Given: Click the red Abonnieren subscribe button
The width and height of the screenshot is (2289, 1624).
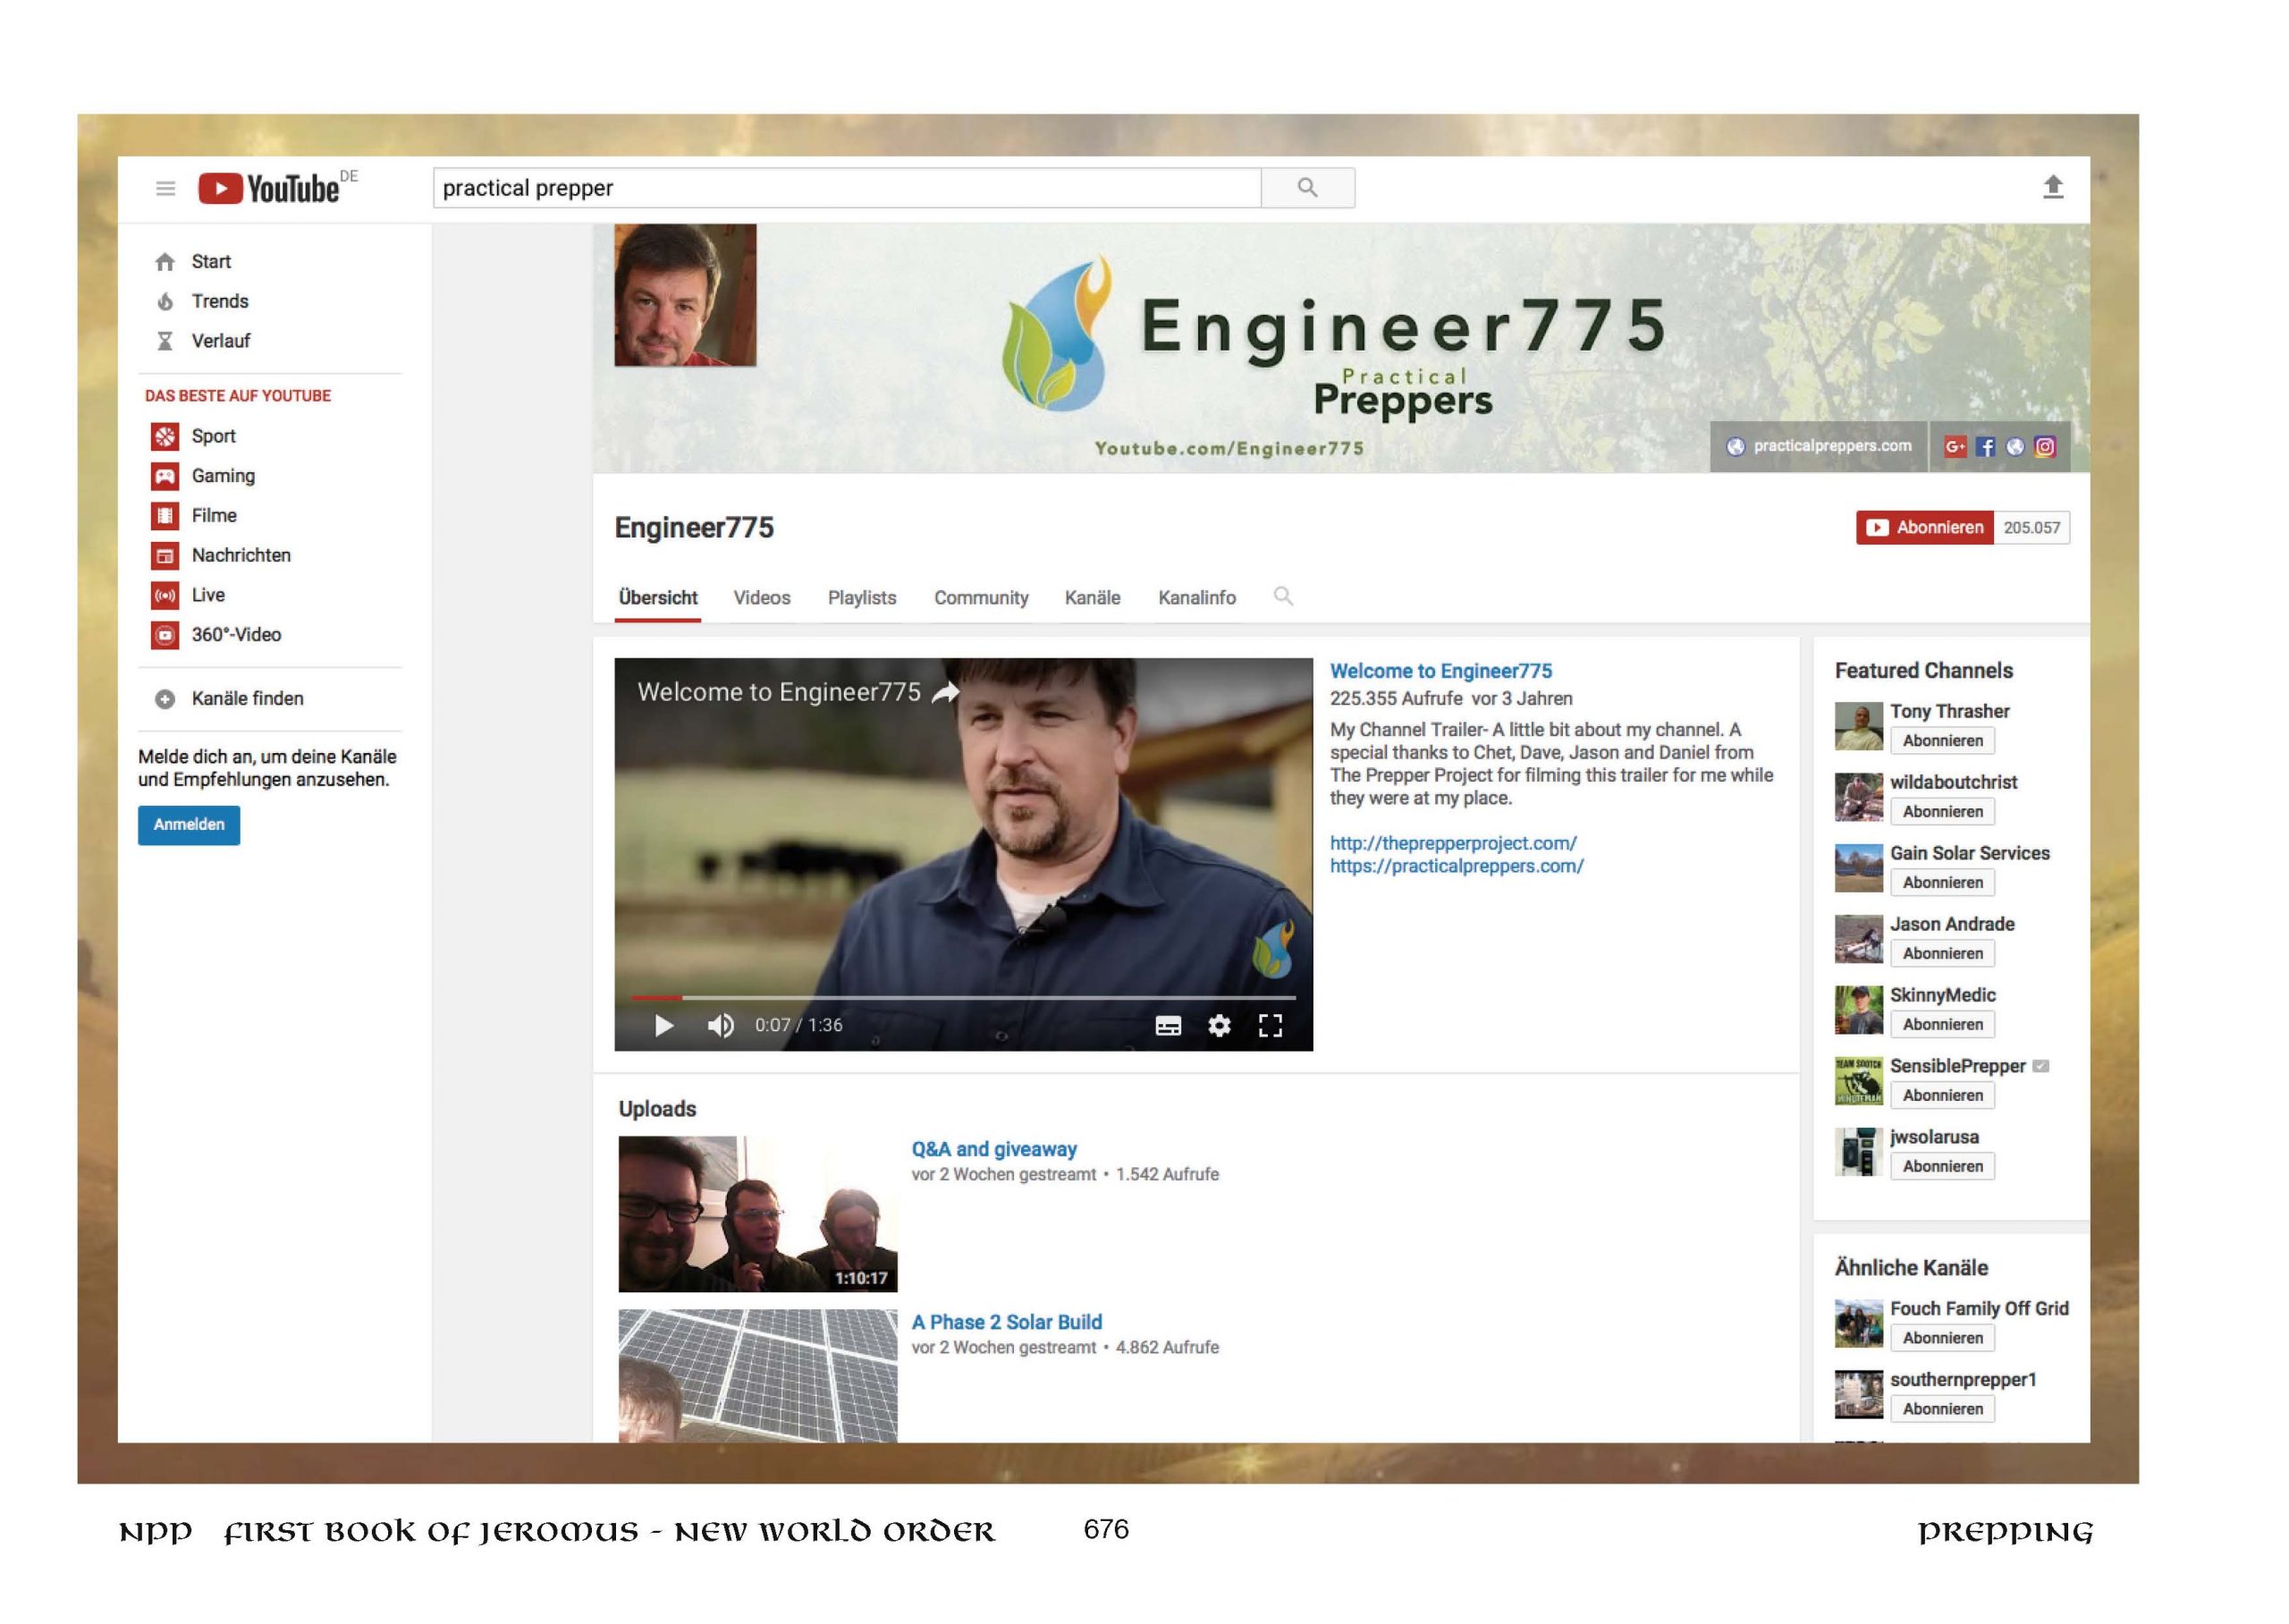Looking at the screenshot, I should pyautogui.click(x=1924, y=528).
